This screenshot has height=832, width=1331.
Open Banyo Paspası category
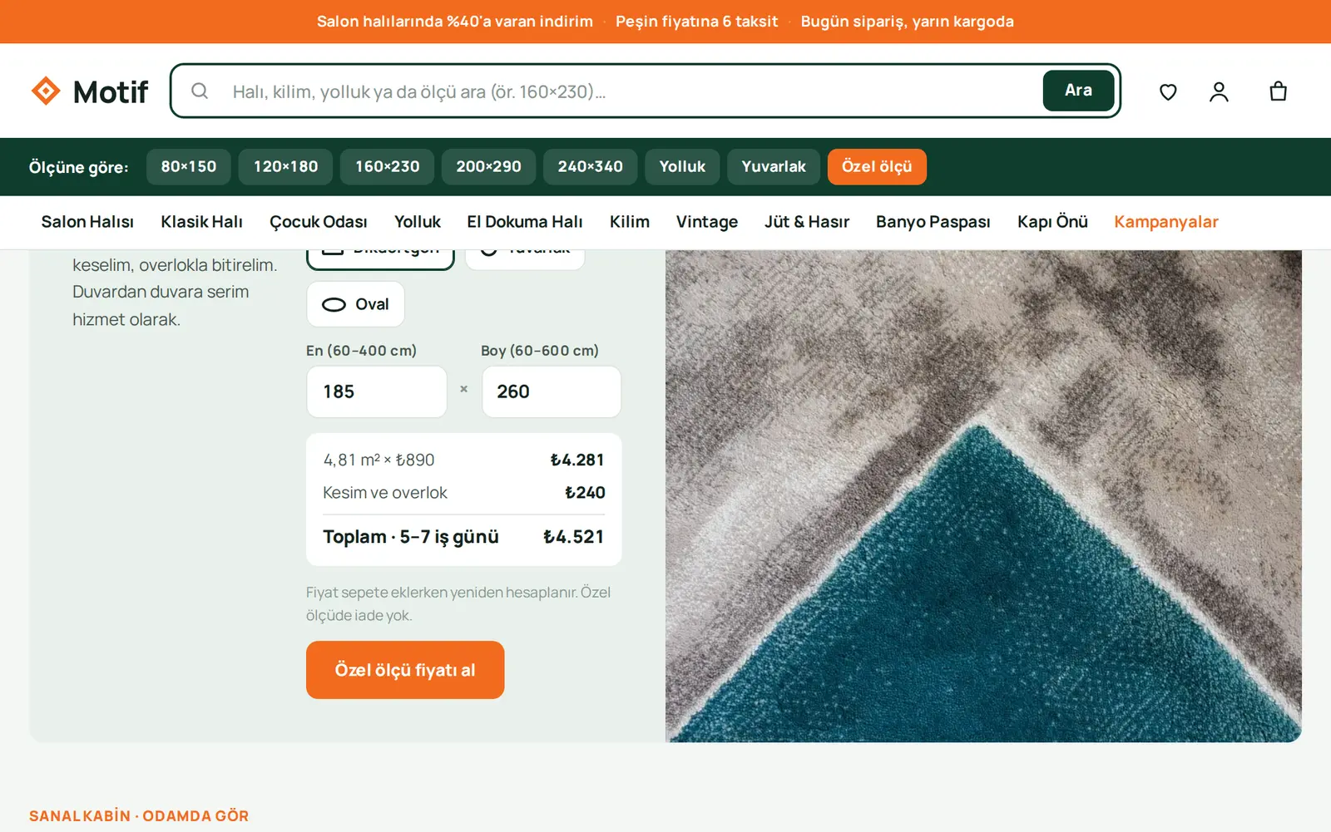(x=933, y=222)
